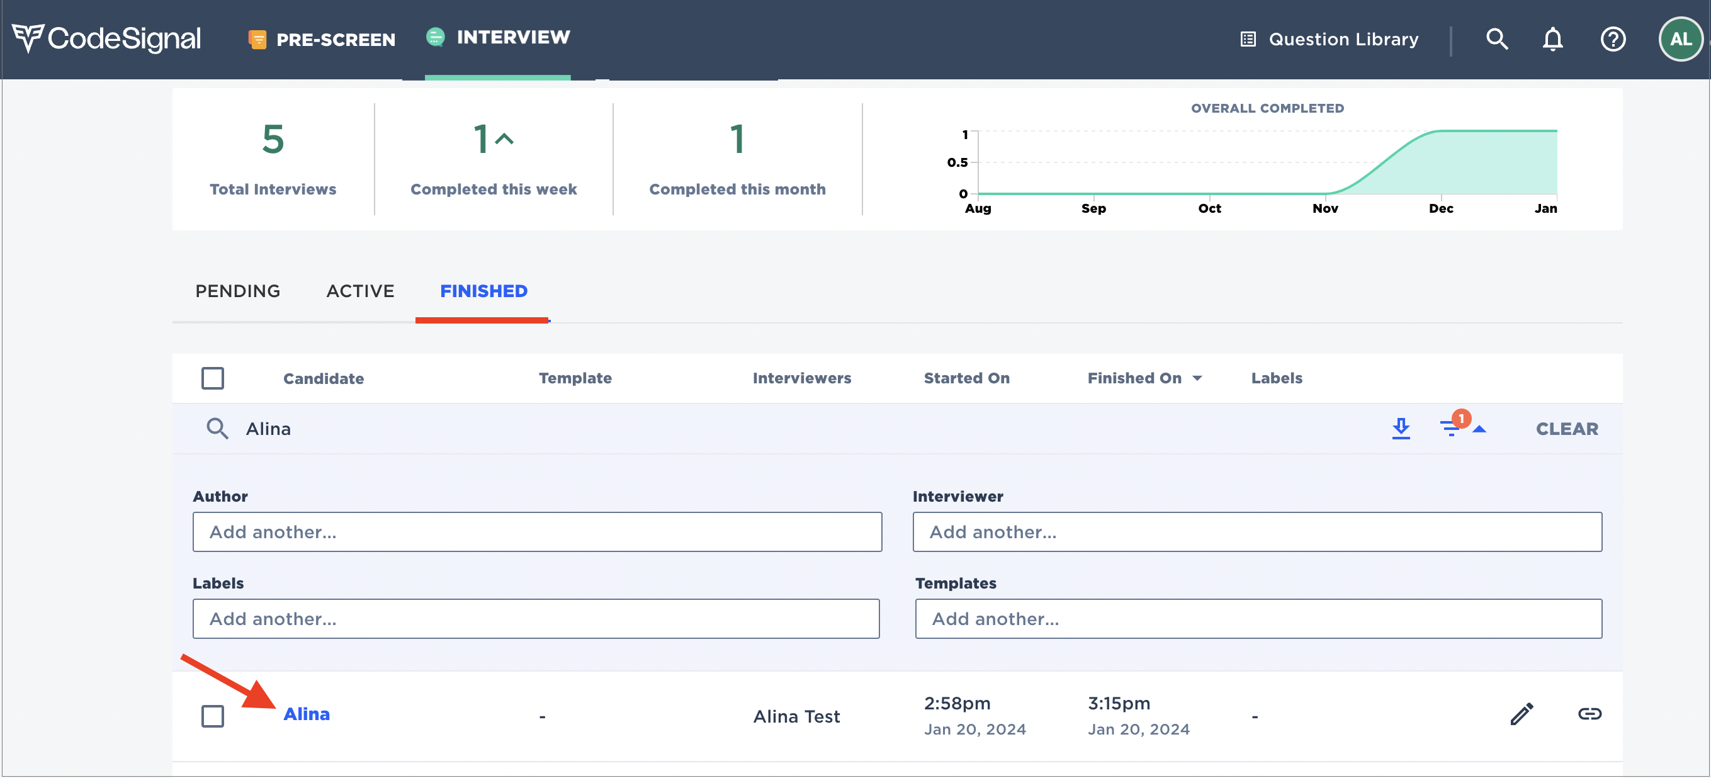Open the AL profile avatar menu
The width and height of the screenshot is (1711, 778).
tap(1680, 39)
